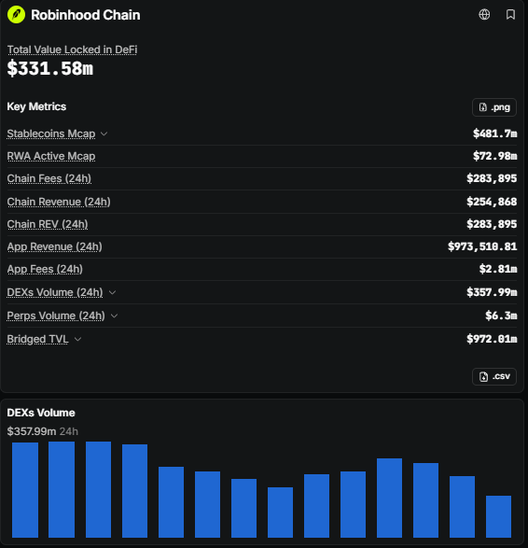This screenshot has height=548, width=528.
Task: Bookmark Robinhood Chain with the bookmark icon
Action: pyautogui.click(x=510, y=14)
